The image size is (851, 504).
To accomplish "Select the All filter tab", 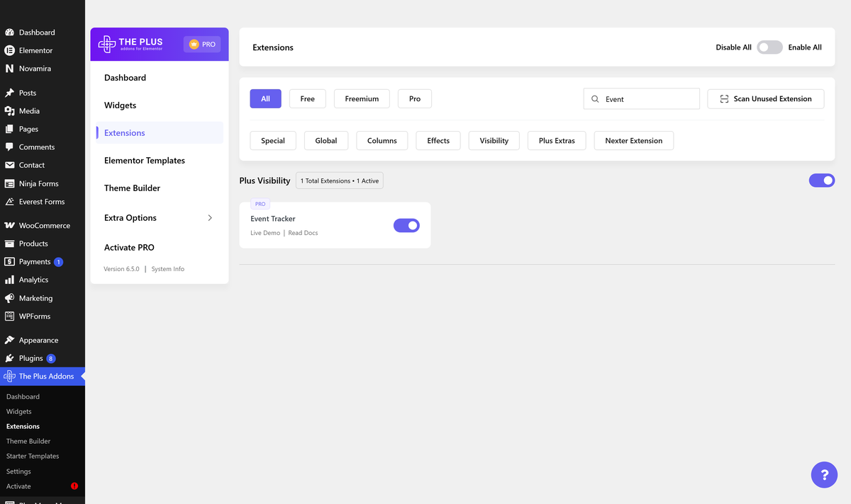I will (x=265, y=99).
